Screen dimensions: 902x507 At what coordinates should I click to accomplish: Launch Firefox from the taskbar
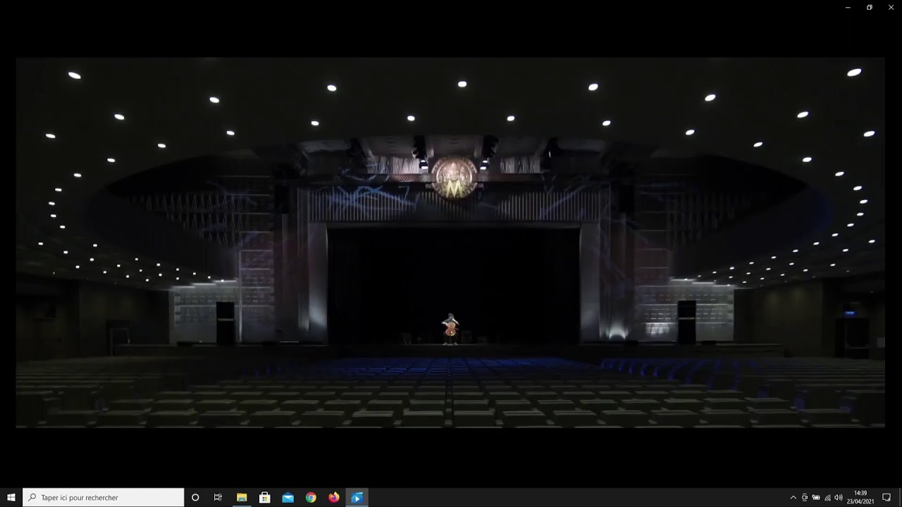click(x=333, y=497)
